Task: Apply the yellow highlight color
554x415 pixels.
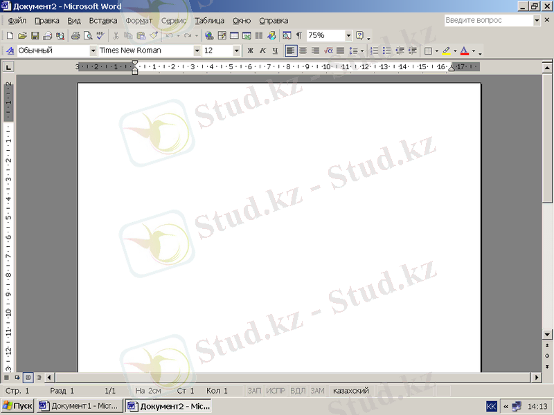Action: [446, 50]
